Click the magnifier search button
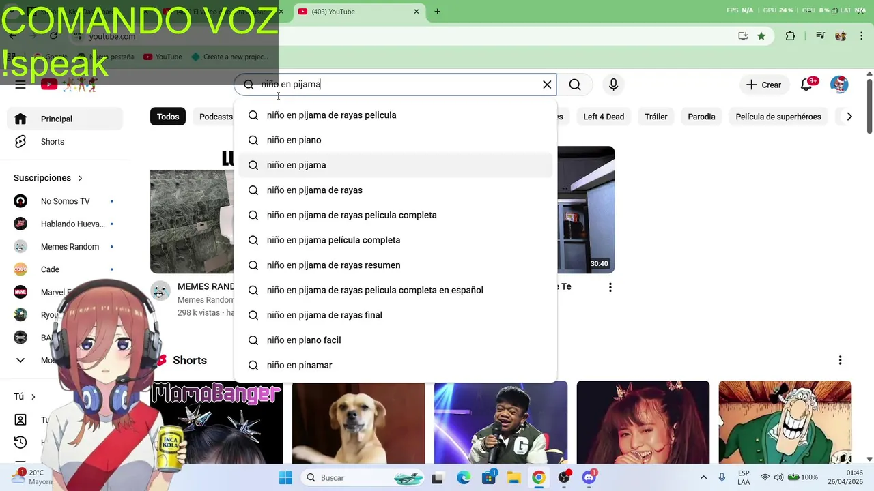The height and width of the screenshot is (491, 874). [575, 85]
